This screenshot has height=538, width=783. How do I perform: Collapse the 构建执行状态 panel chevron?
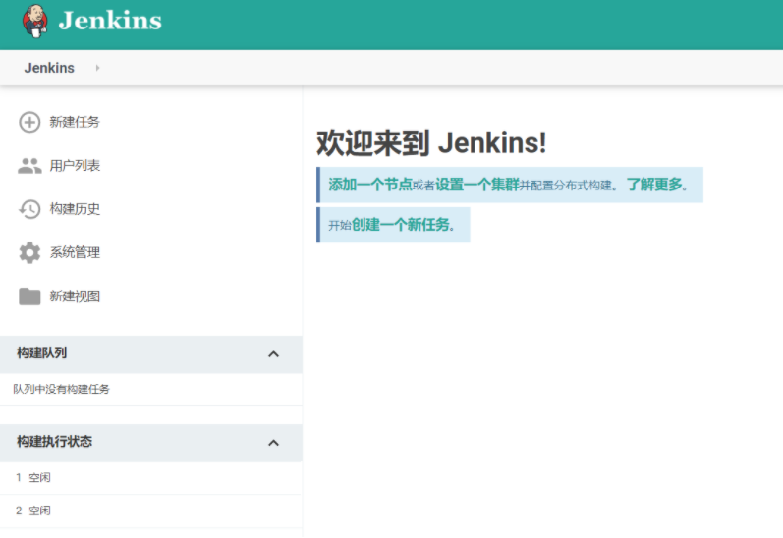273,443
